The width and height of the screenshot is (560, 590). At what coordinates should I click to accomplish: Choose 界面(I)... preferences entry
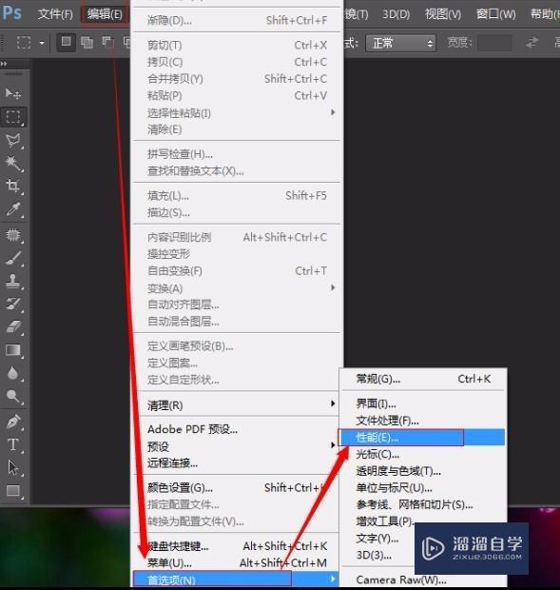(x=423, y=403)
